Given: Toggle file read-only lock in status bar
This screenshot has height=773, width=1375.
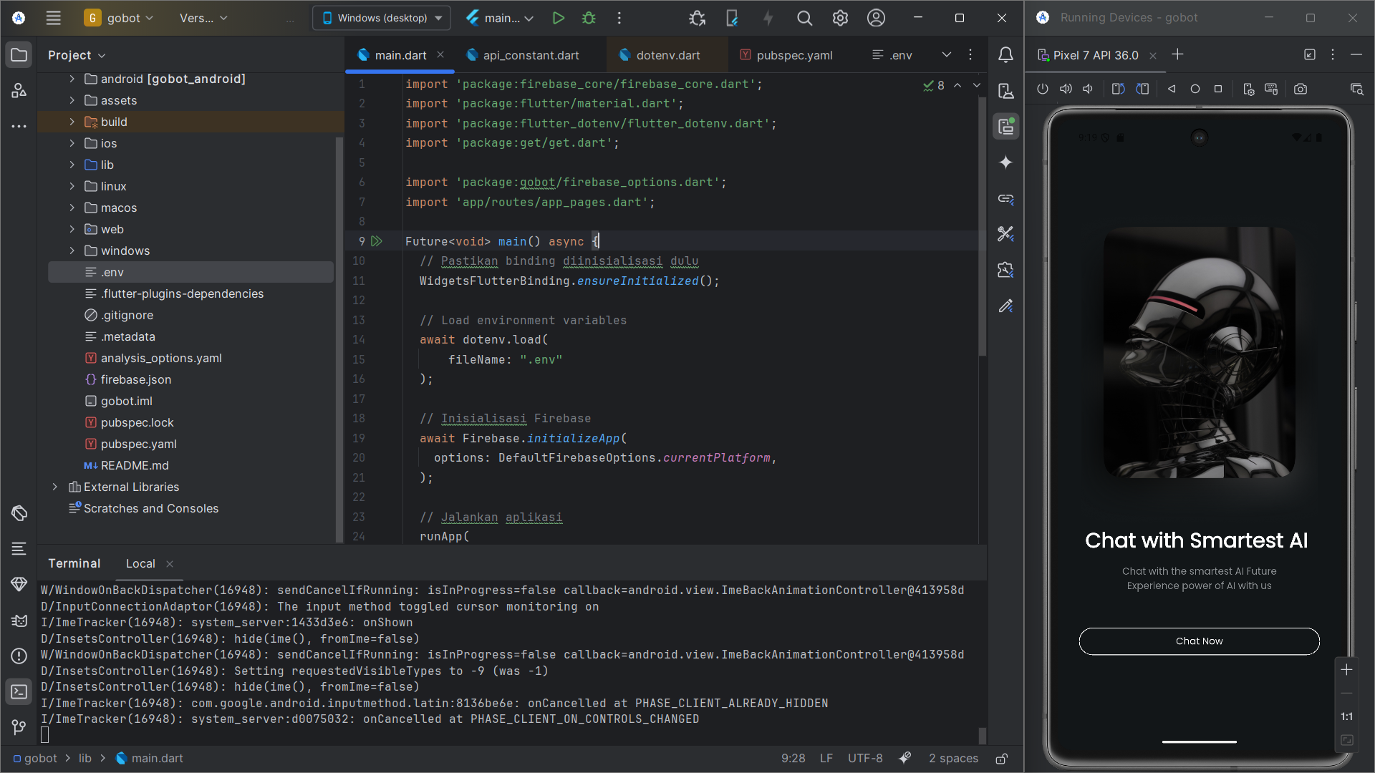Looking at the screenshot, I should click(x=1002, y=758).
